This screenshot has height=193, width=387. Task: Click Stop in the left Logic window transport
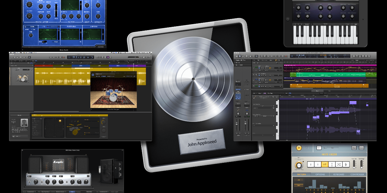[57, 57]
